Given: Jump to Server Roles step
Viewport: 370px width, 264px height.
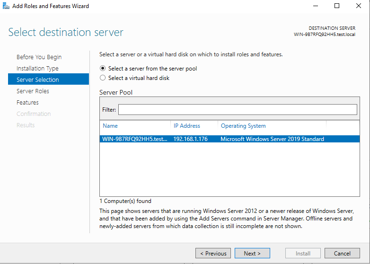Looking at the screenshot, I should [33, 91].
